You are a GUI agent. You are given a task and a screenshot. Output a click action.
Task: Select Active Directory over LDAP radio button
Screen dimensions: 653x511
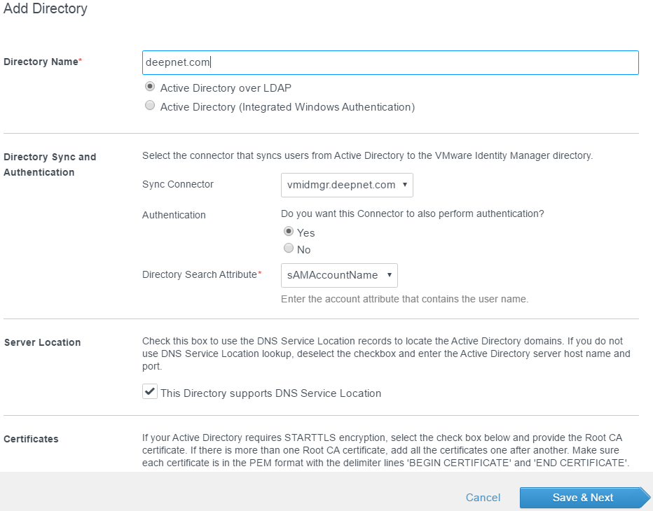[150, 87]
